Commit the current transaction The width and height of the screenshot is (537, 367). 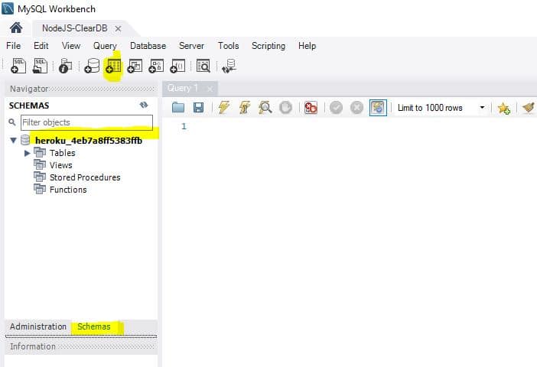tap(336, 108)
